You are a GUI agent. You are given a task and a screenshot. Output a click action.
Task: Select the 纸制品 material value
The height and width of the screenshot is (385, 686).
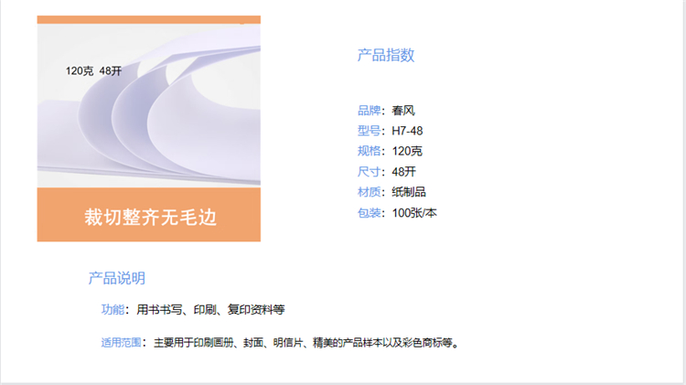[x=409, y=192]
